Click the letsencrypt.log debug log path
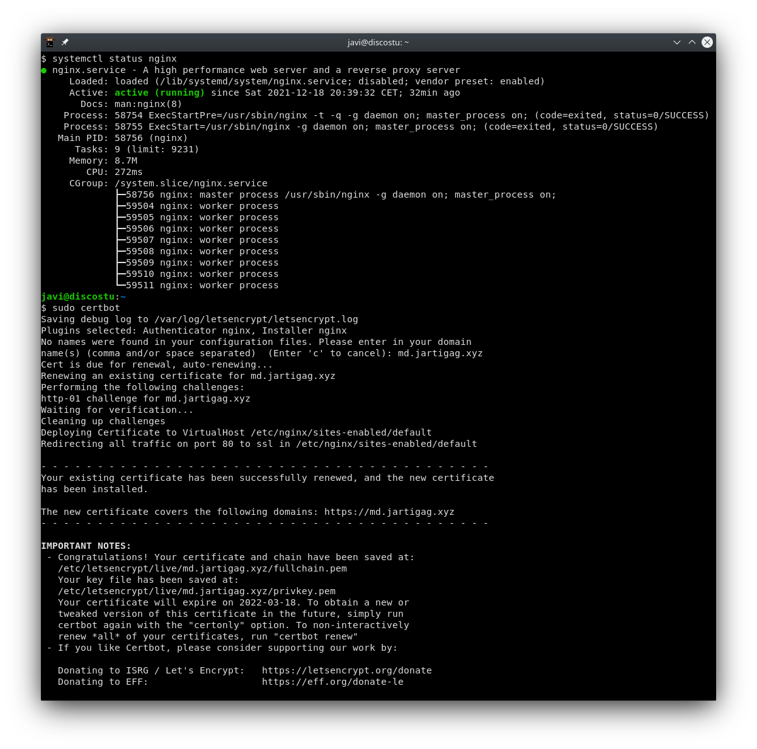Viewport: 757px width, 749px height. (x=256, y=319)
